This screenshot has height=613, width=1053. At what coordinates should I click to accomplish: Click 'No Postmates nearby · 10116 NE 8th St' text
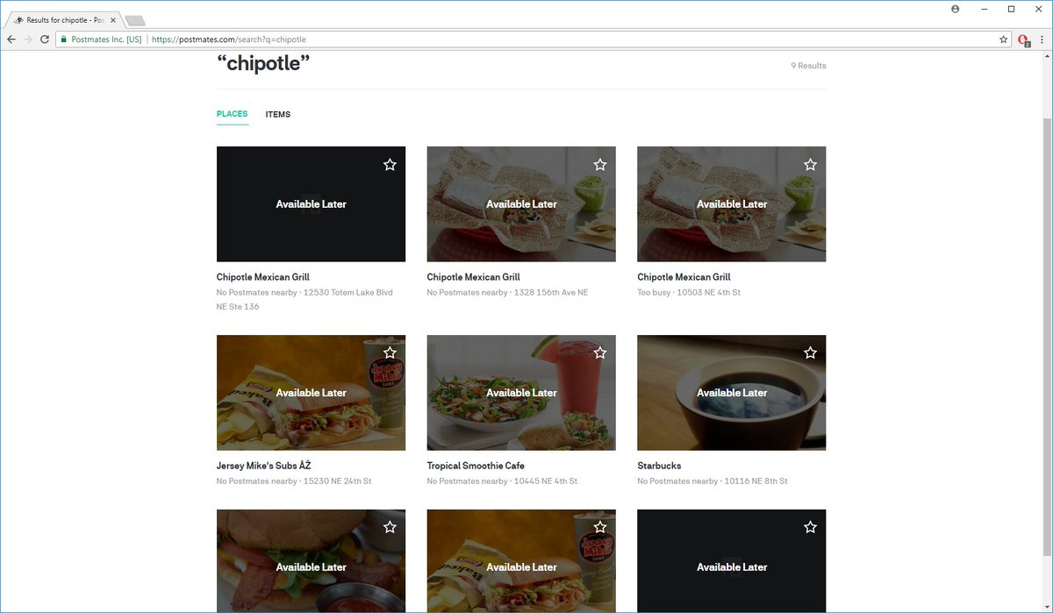713,481
